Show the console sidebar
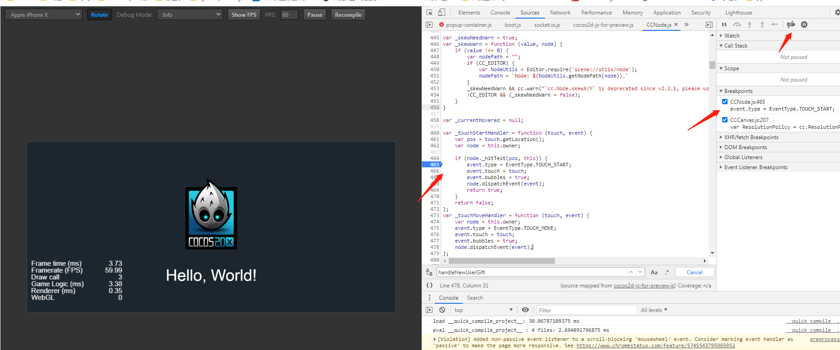Image resolution: width=840 pixels, height=350 pixels. pos(429,310)
